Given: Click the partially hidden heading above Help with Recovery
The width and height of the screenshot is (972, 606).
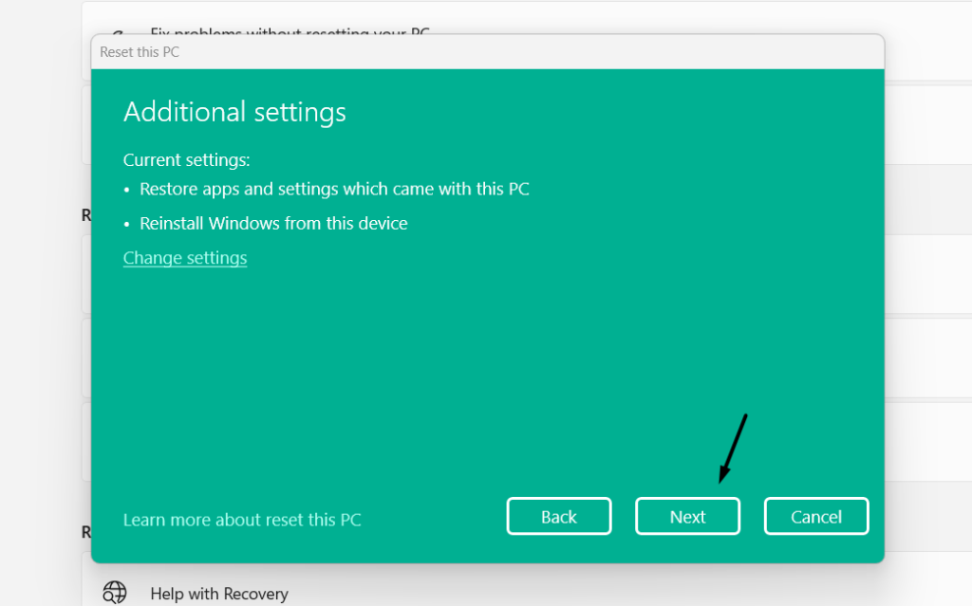Looking at the screenshot, I should 85,533.
